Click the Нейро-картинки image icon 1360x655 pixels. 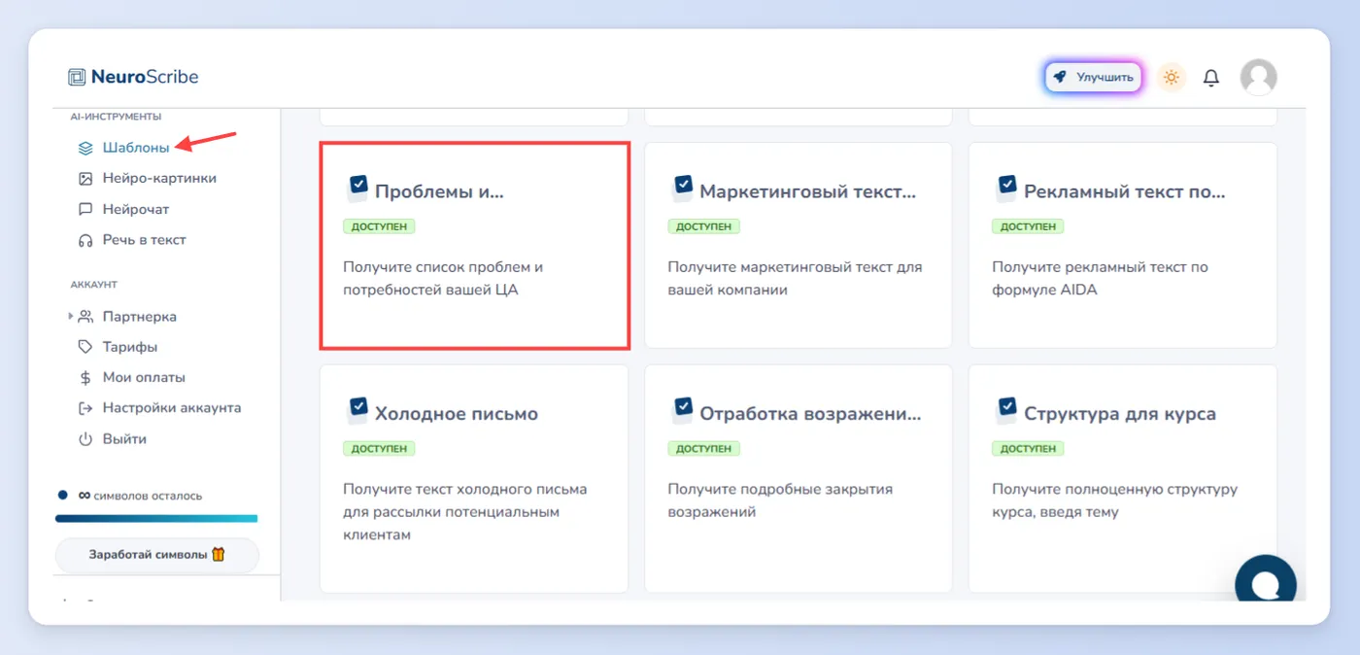[85, 178]
